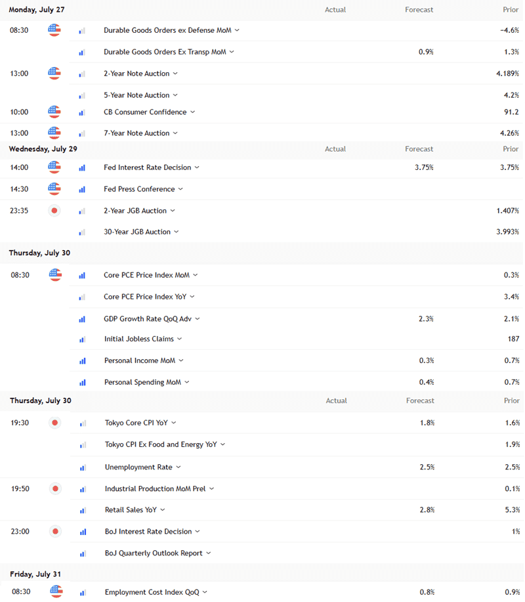
Task: Click importance bars icon for Fed Press Conference
Action: (82, 189)
